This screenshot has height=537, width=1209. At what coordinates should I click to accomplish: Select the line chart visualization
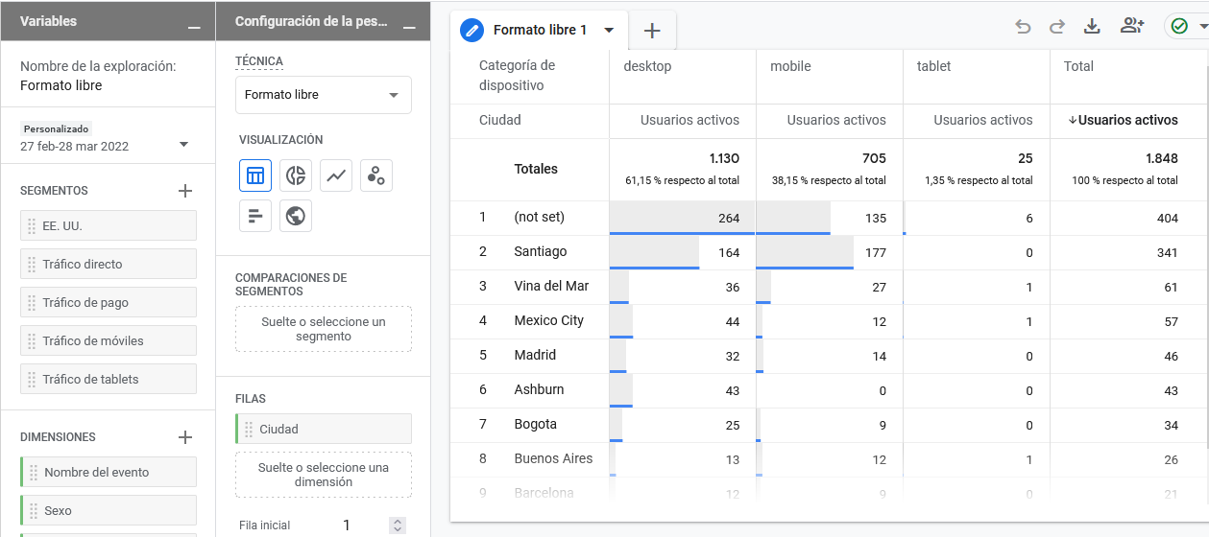336,175
